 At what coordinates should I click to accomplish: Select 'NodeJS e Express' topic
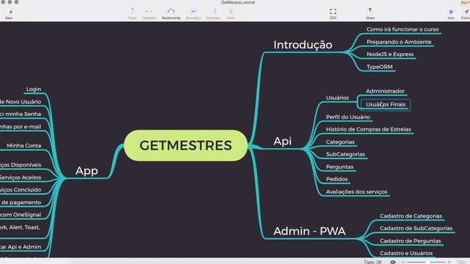point(390,54)
